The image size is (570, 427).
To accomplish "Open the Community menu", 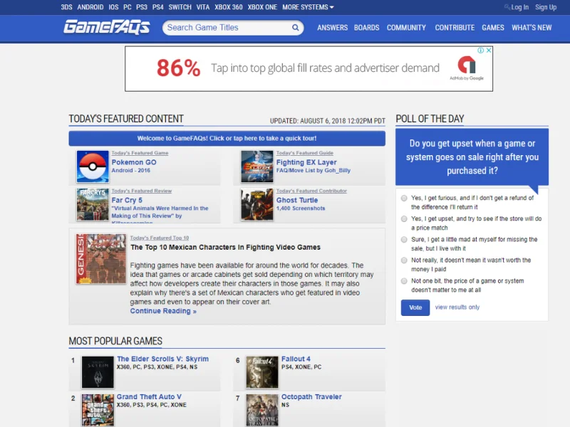I will 406,28.
